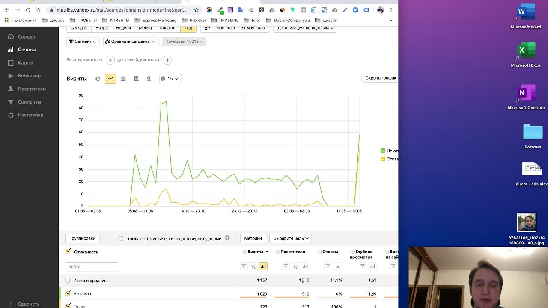The image size is (548, 308).
Task: Toggle the Не отказ row checkbox
Action: coord(68,293)
